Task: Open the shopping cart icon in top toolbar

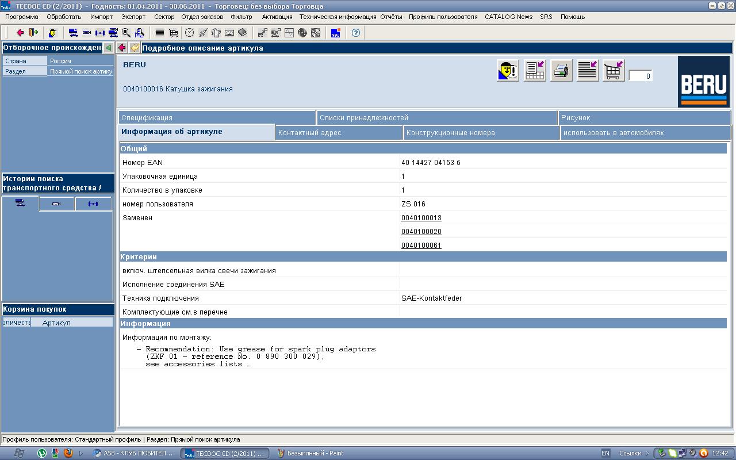Action: coord(173,33)
